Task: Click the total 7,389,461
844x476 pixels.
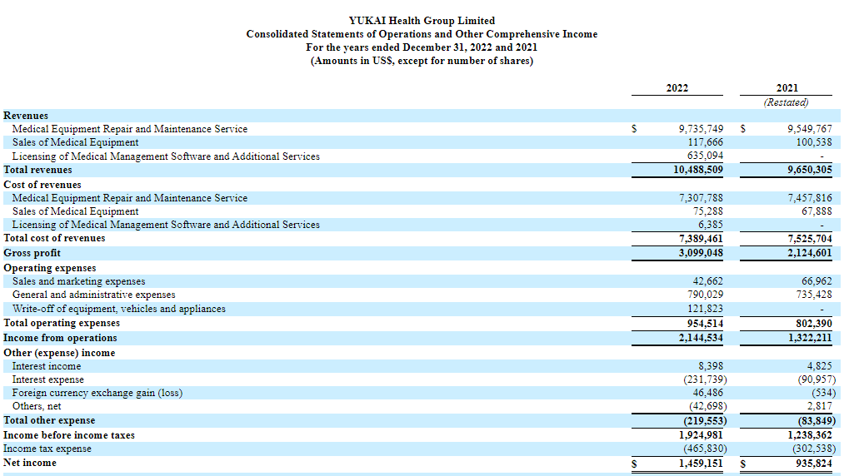Action: pyautogui.click(x=701, y=238)
